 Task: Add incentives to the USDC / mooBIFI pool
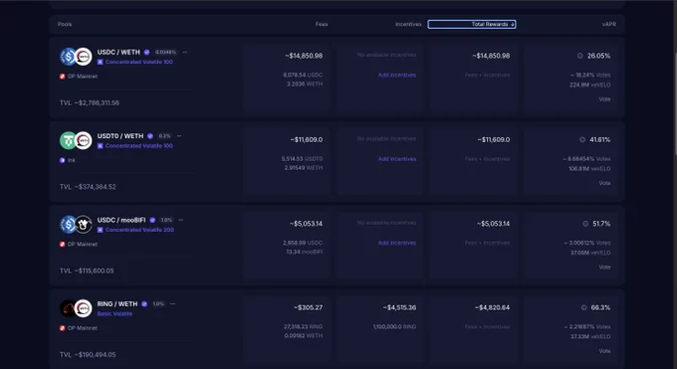(397, 243)
